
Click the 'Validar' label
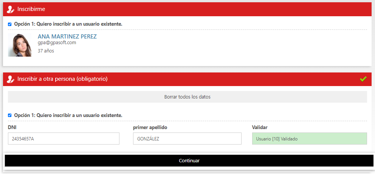pos(260,128)
